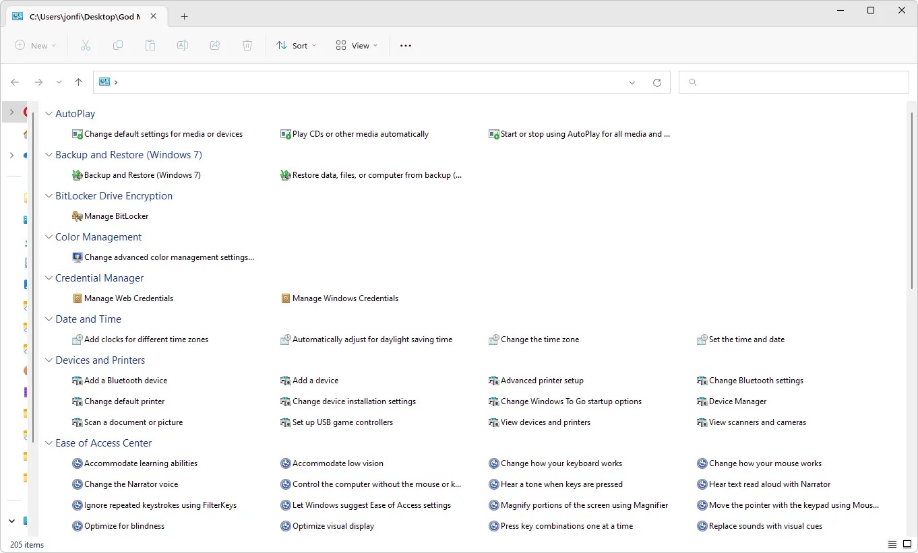Click the Up directory arrow
This screenshot has height=553, width=918.
coord(78,82)
